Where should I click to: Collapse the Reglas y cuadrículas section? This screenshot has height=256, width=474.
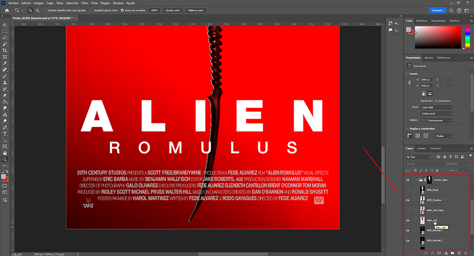click(x=406, y=129)
